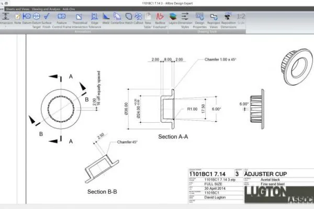
Task: Choose the Centerline tool
Action: [x=117, y=18]
